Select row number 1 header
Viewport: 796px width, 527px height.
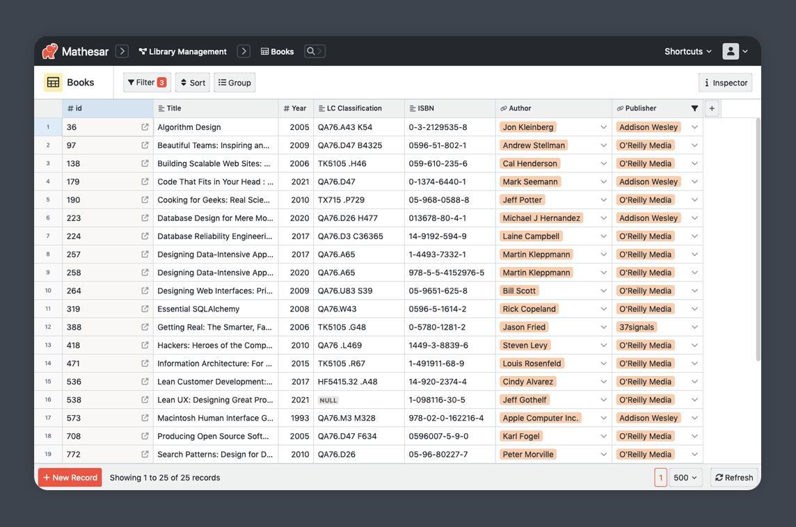(48, 127)
